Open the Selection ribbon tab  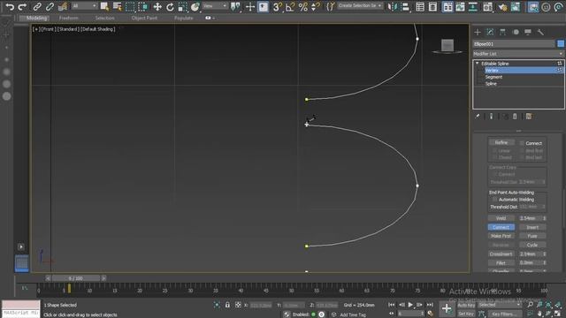[x=104, y=18]
